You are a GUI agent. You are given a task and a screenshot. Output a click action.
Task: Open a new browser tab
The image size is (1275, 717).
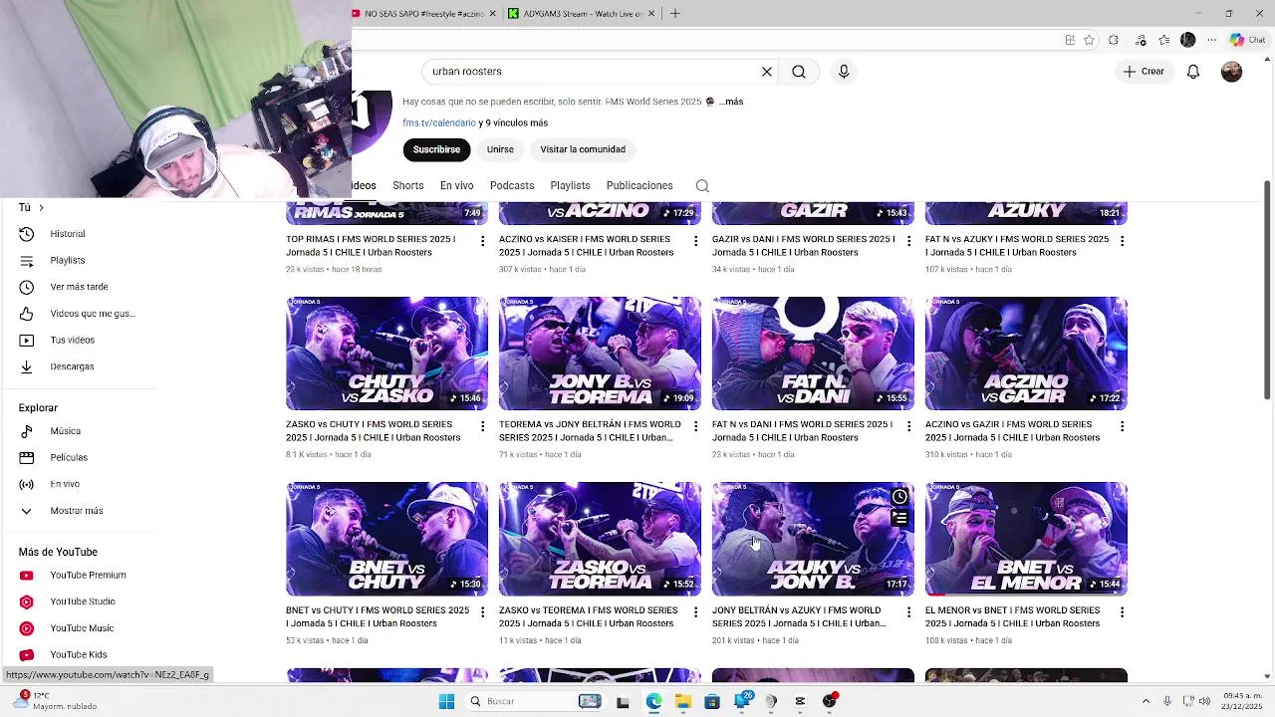pyautogui.click(x=675, y=14)
